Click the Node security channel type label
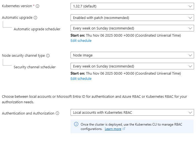The image size is (196, 141). pos(23,56)
